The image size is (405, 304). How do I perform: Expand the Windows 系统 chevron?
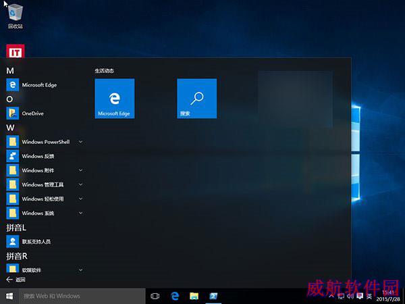(80, 213)
